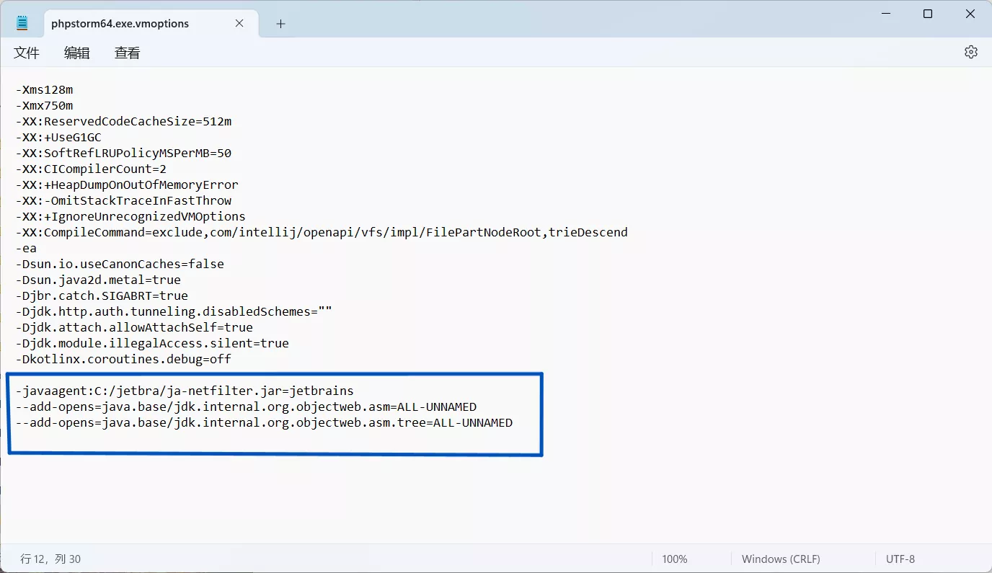Click the allowAttachSelf=true line
This screenshot has height=573, width=992.
pos(134,328)
